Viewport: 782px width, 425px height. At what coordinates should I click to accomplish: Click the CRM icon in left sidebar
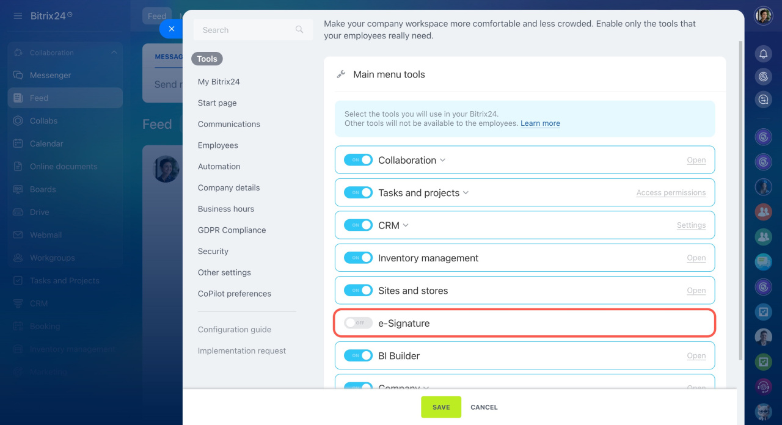[x=18, y=303]
